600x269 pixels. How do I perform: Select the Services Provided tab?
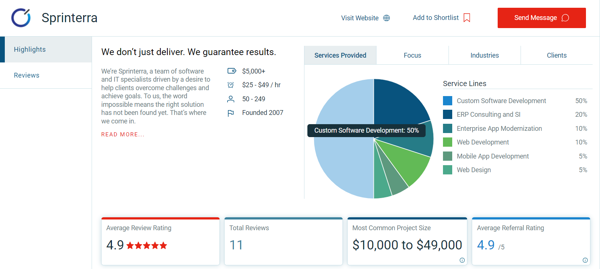tap(340, 55)
